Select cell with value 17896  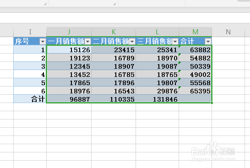coord(114,82)
